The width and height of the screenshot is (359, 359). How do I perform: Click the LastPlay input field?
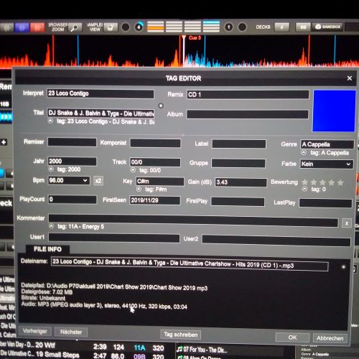click(326, 203)
